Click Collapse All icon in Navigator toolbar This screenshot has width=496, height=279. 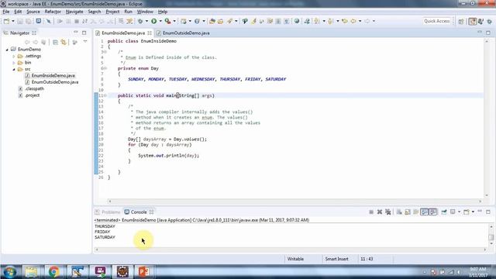[x=55, y=42]
